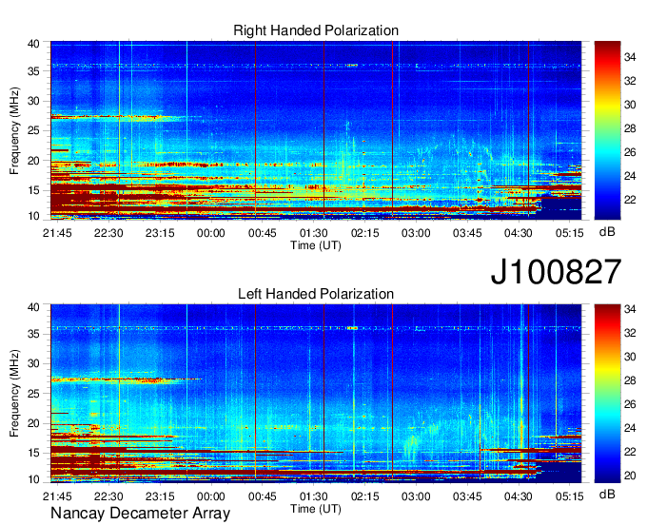Click "dB" under the Left Handed color bar
The height and width of the screenshot is (525, 647).
pos(607,494)
